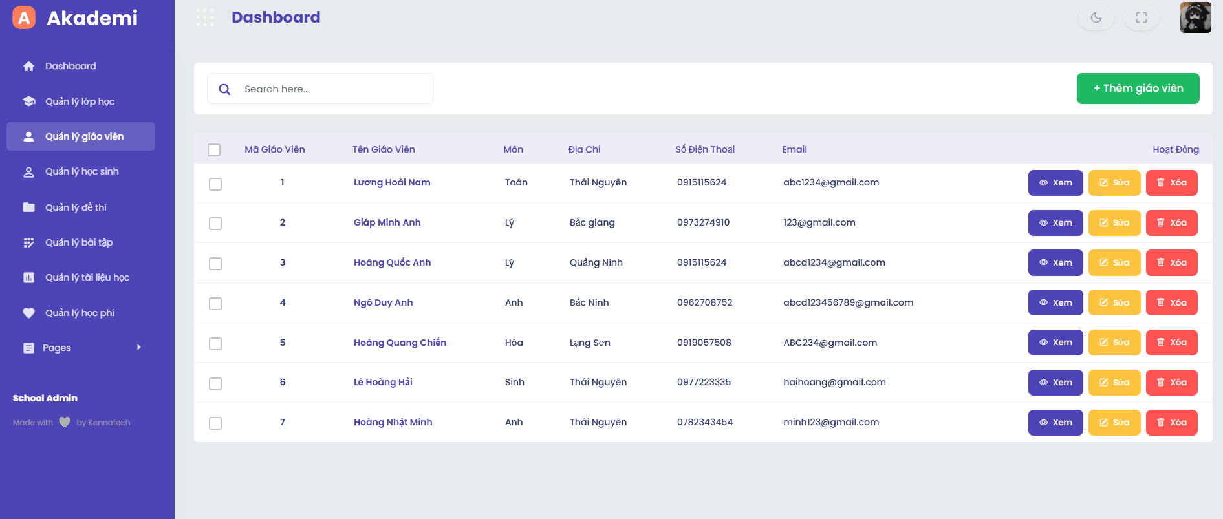This screenshot has width=1223, height=519.
Task: Expand the Pages submenu arrow
Action: pyautogui.click(x=138, y=347)
